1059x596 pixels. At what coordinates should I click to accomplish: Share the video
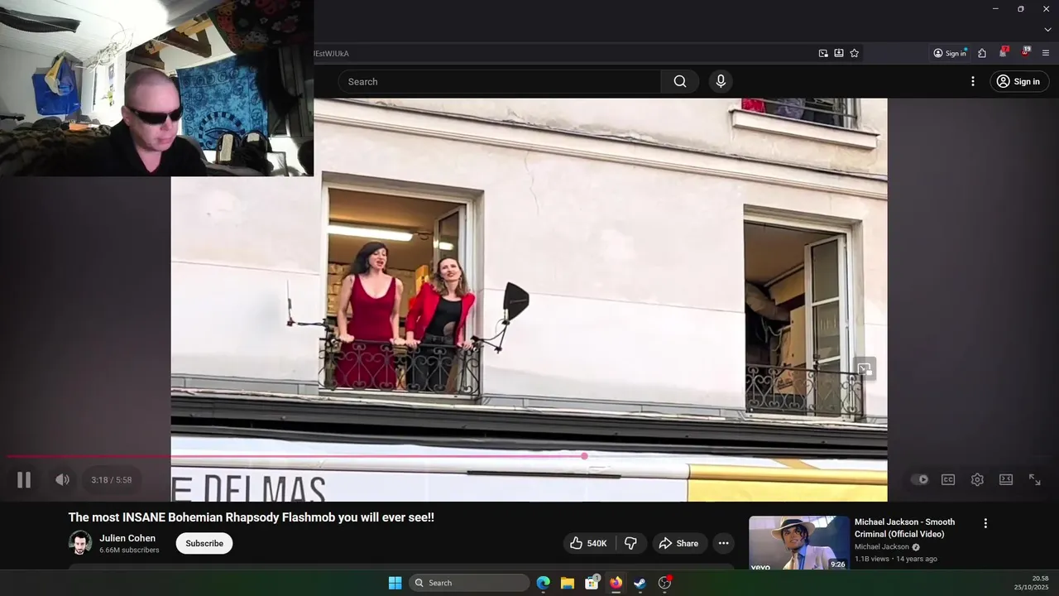point(678,543)
